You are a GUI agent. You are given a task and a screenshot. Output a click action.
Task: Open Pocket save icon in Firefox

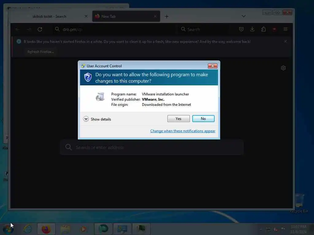point(241,29)
